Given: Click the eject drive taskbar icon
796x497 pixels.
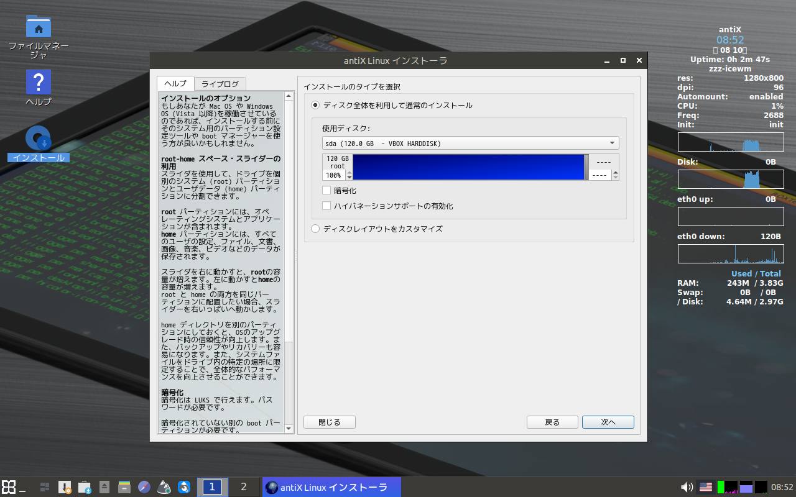Looking at the screenshot, I should (x=104, y=487).
